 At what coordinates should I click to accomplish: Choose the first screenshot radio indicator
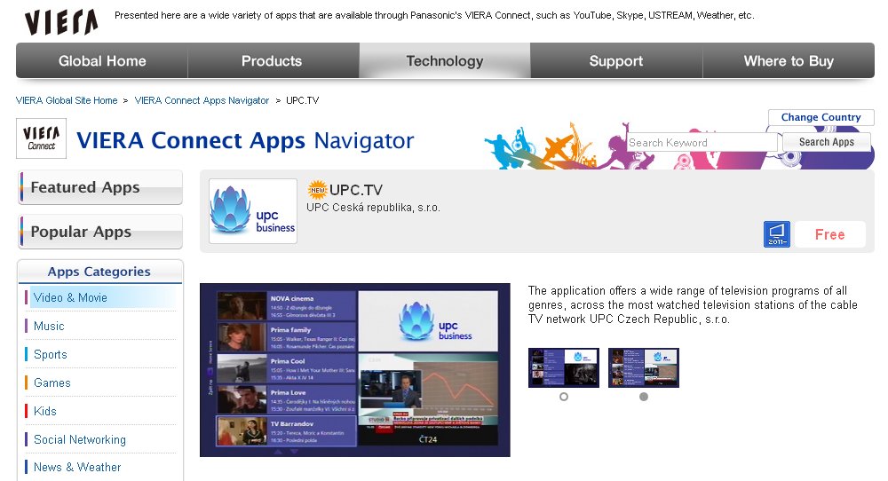(x=564, y=397)
